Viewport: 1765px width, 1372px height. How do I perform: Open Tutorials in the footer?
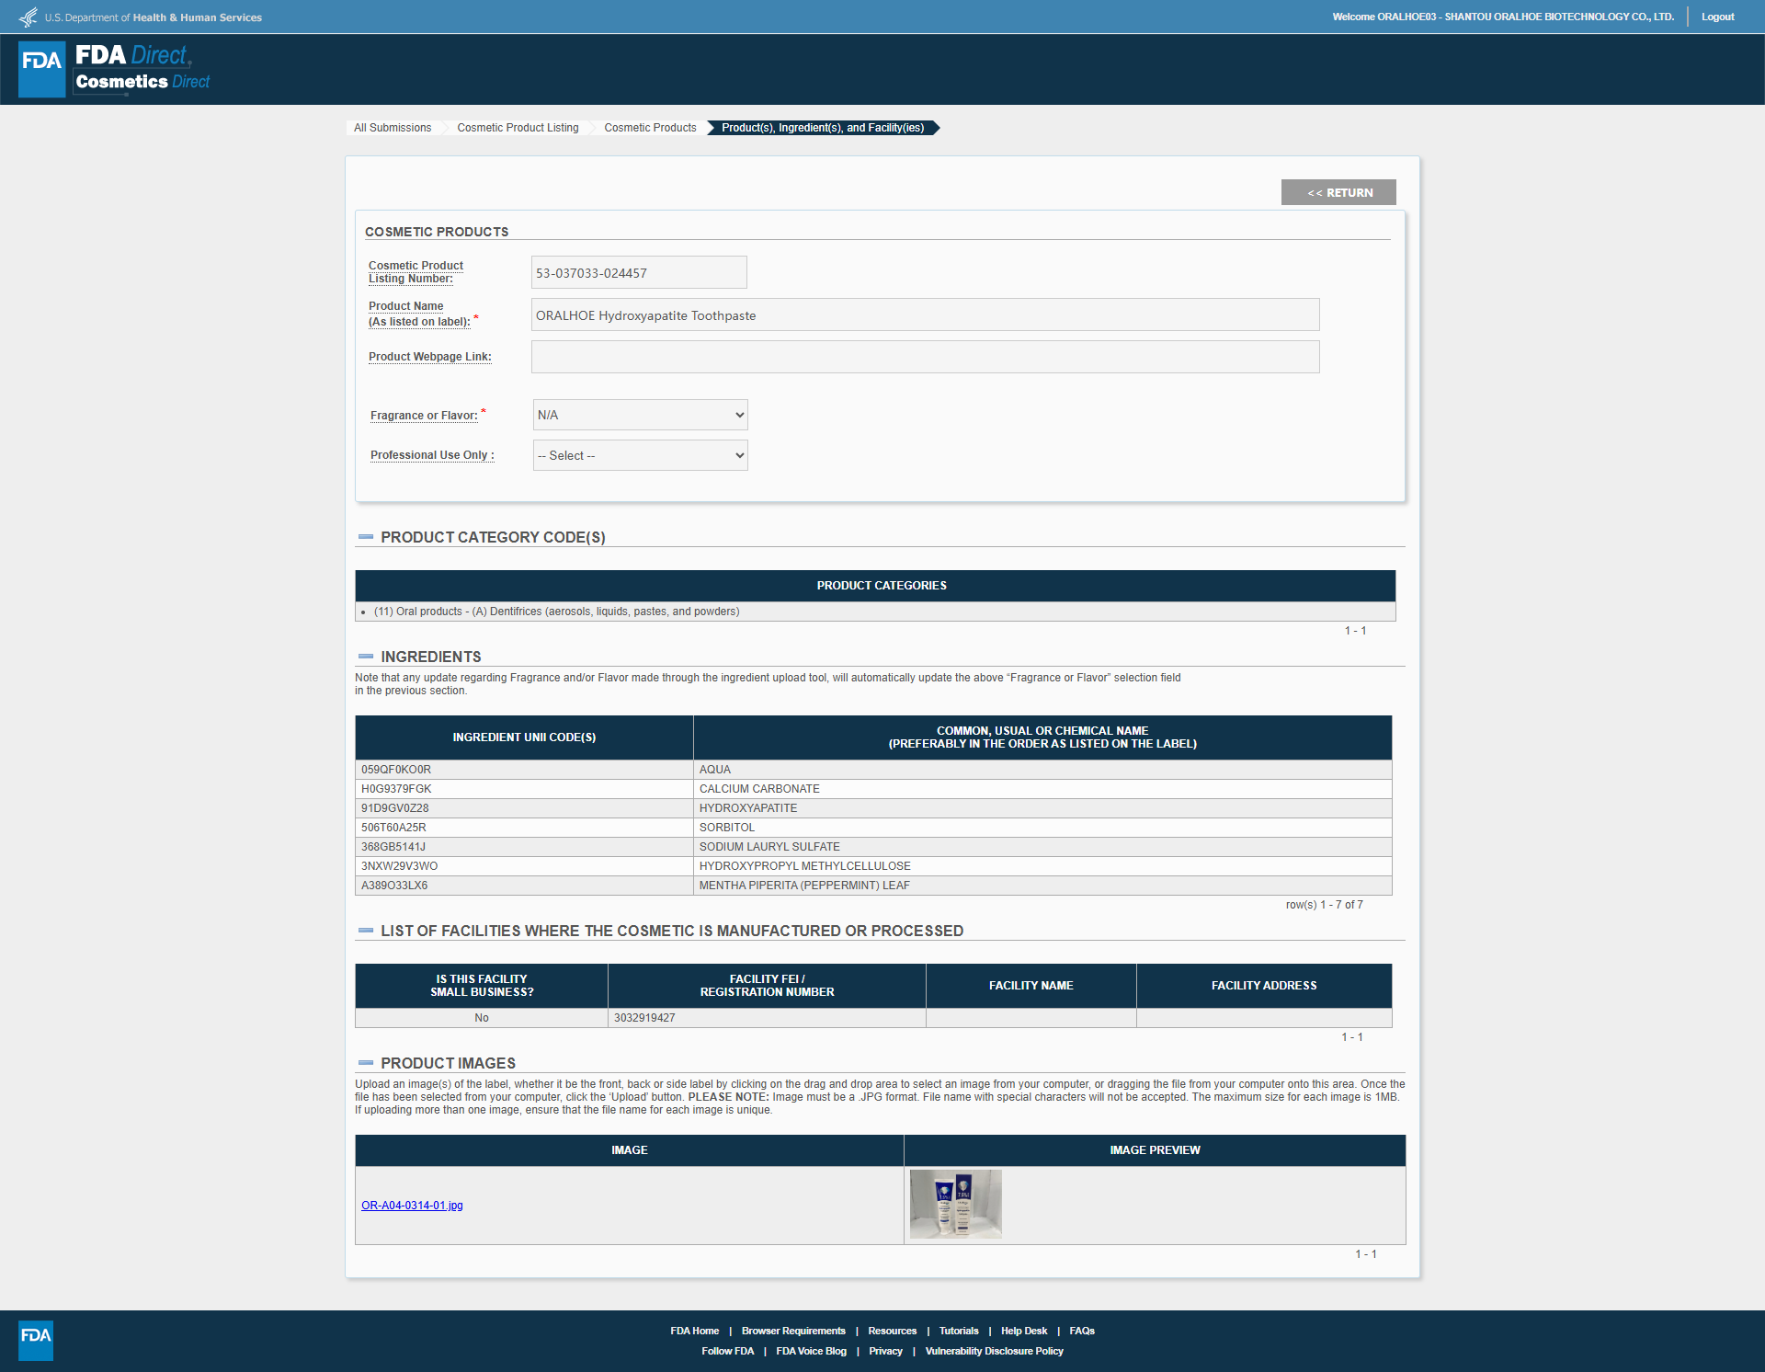pyautogui.click(x=958, y=1331)
